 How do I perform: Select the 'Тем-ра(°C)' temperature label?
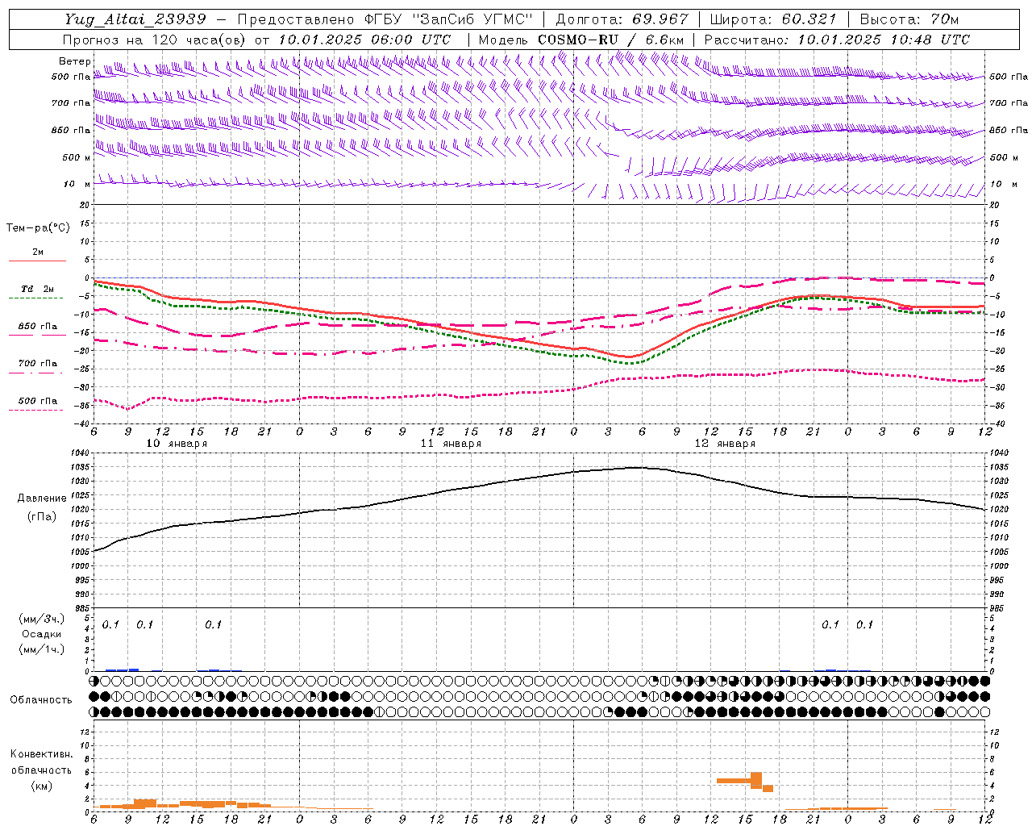coord(38,228)
